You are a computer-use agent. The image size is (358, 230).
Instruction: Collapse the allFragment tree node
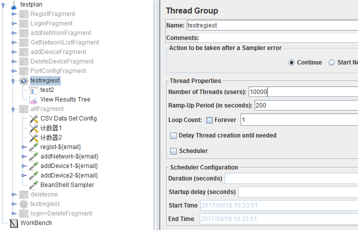point(13,109)
